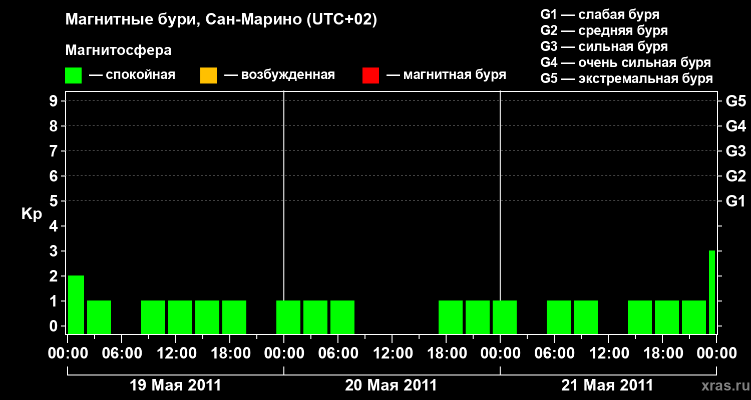Click the right-axis 'G2' label
The image size is (751, 400).
735,176
